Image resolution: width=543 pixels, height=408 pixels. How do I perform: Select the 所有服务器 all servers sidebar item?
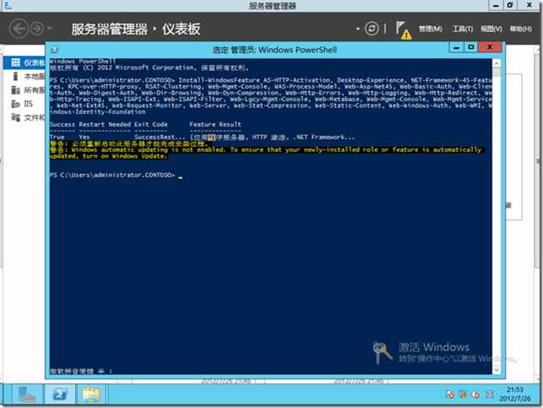[24, 90]
